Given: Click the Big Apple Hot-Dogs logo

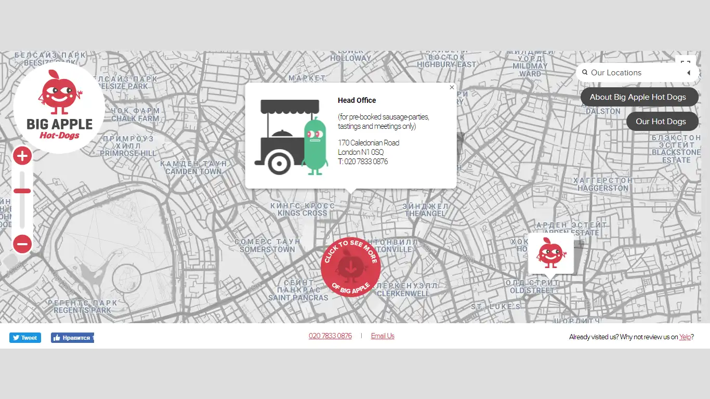Looking at the screenshot, I should tap(59, 108).
